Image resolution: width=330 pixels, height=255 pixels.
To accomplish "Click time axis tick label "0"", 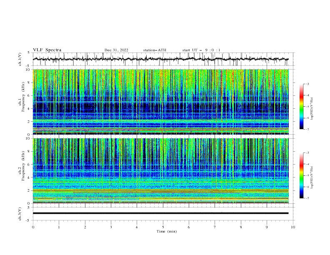I will click(33, 227).
